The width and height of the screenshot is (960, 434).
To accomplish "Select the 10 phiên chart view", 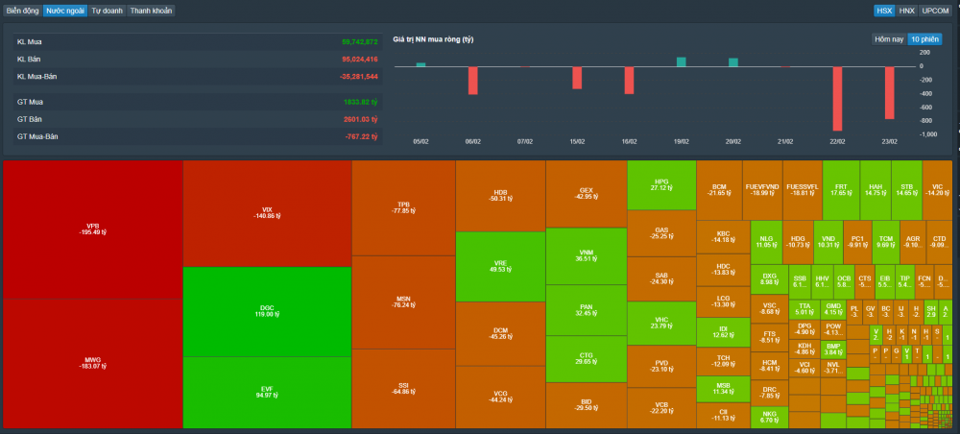I will click(924, 39).
